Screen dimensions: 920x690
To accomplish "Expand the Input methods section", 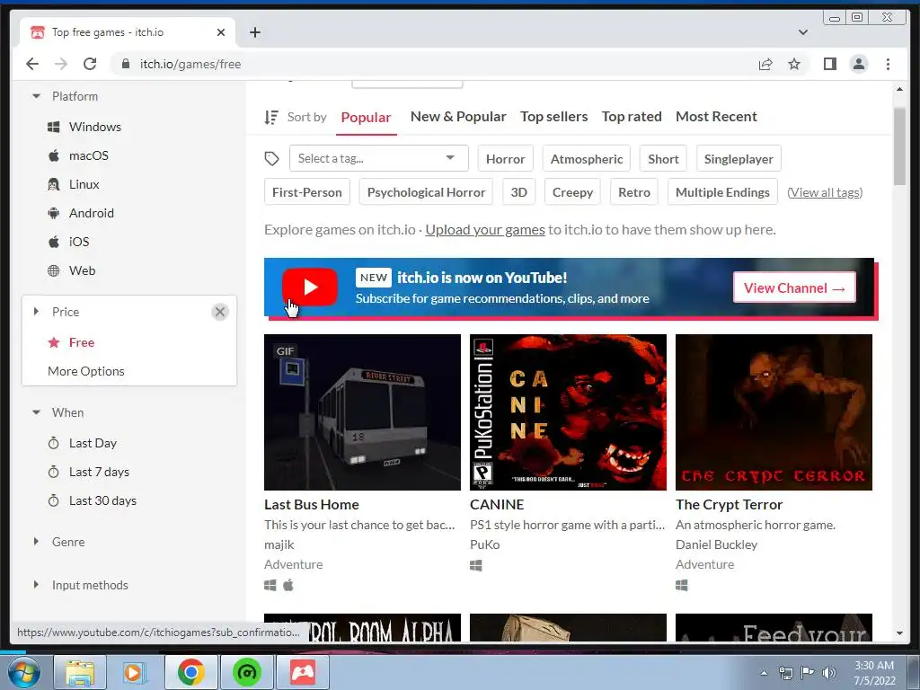I will coord(36,585).
